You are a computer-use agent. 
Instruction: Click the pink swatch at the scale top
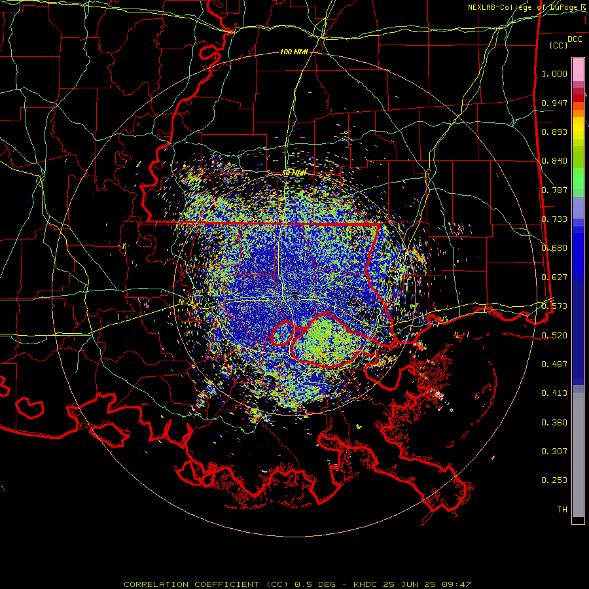(578, 69)
